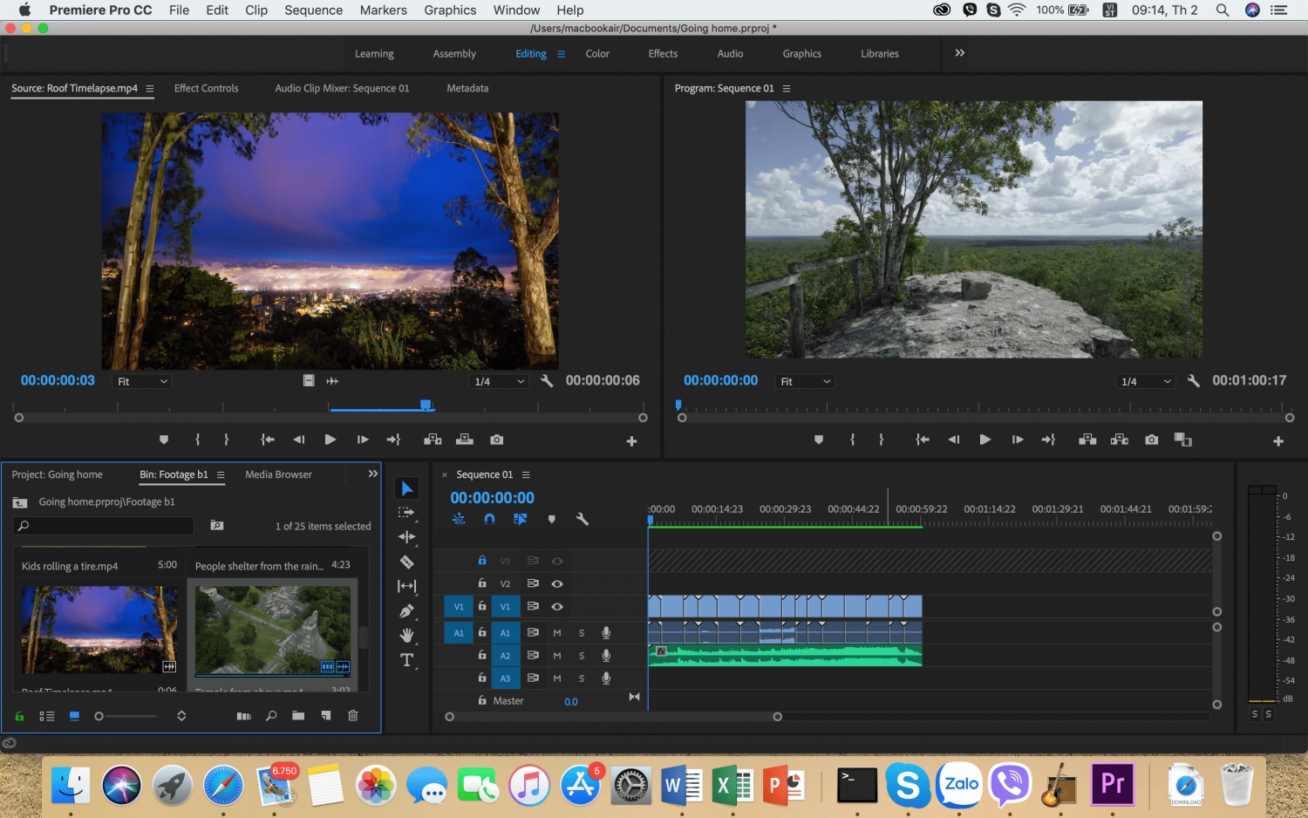Screen dimensions: 1308x818
Task: Create a new bin in project panel
Action: [x=298, y=716]
